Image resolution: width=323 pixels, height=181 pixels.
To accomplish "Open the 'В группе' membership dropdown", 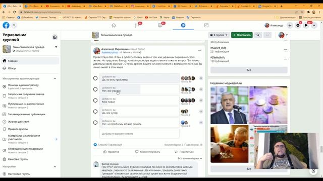I will pos(219,35).
